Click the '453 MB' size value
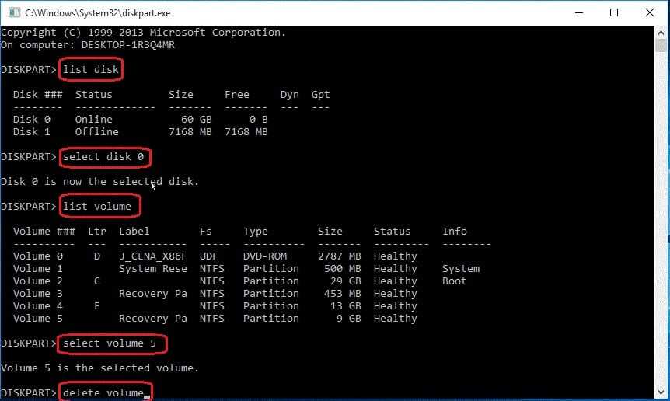This screenshot has width=670, height=401. pyautogui.click(x=342, y=293)
